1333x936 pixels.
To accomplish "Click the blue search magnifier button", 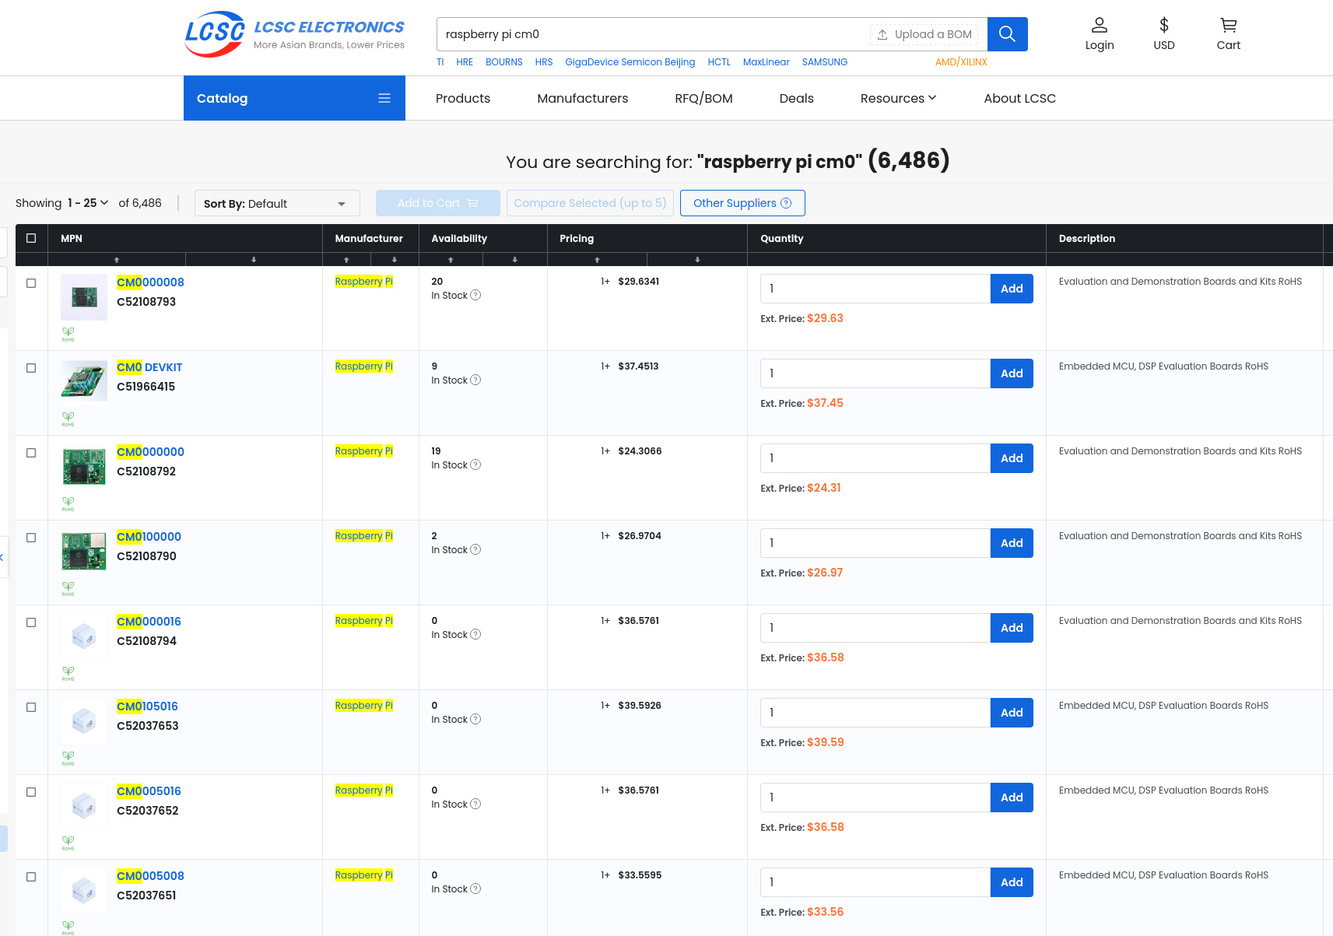I will click(1007, 34).
